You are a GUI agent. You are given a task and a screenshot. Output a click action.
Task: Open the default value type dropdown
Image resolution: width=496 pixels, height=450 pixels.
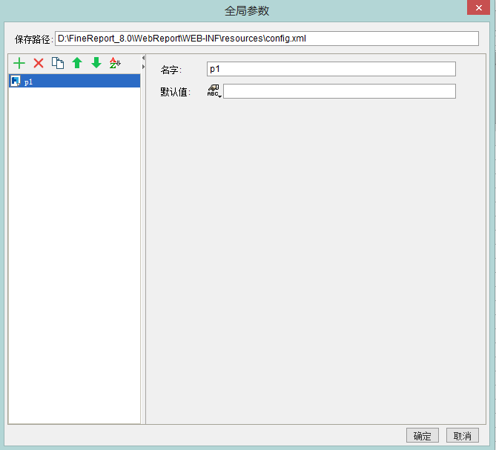(214, 91)
